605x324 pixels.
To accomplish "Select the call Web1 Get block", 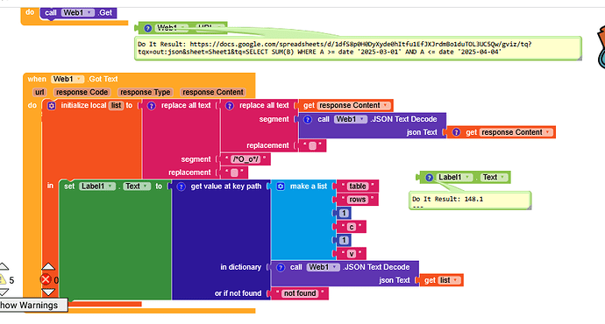I will click(x=78, y=13).
